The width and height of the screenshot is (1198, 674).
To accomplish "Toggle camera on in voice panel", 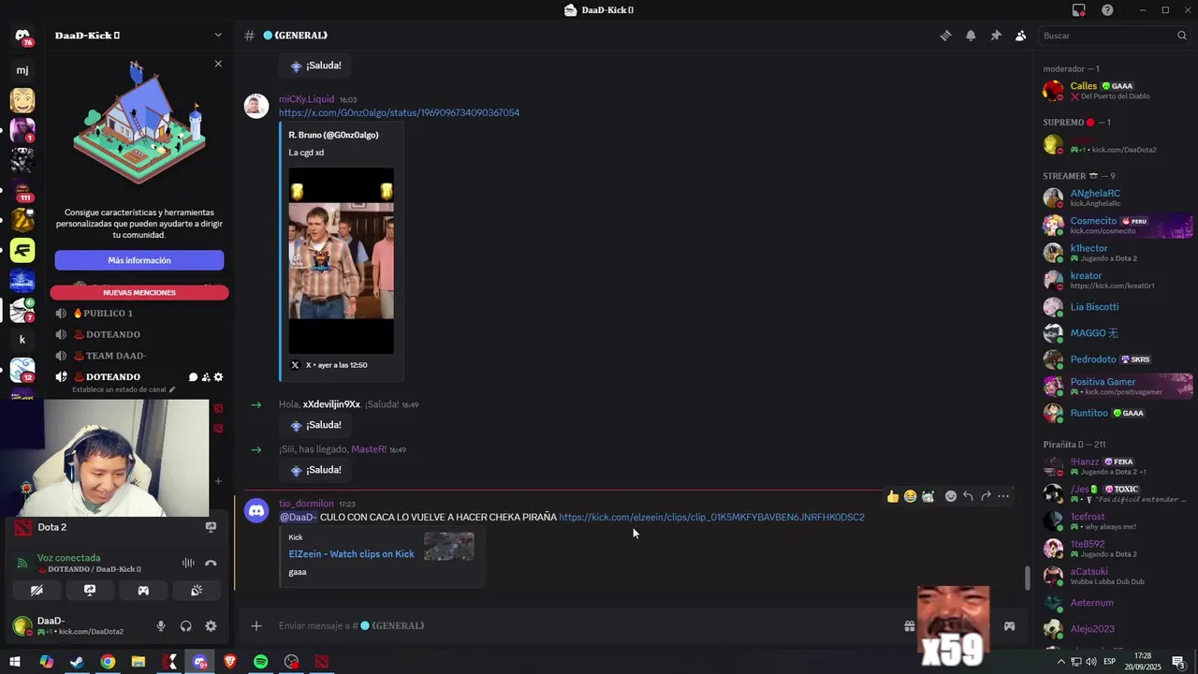I will point(37,591).
